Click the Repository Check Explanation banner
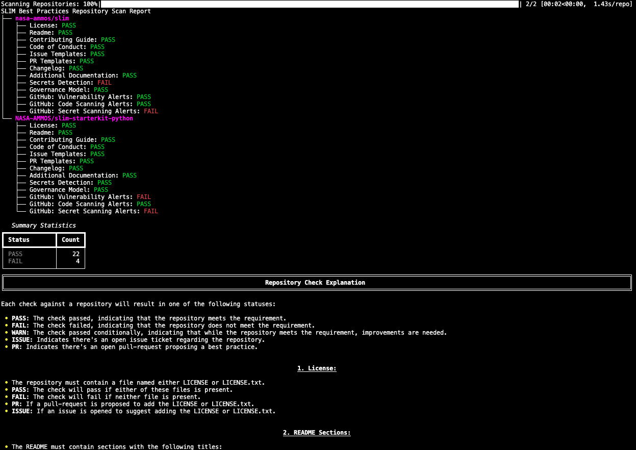 (x=317, y=283)
